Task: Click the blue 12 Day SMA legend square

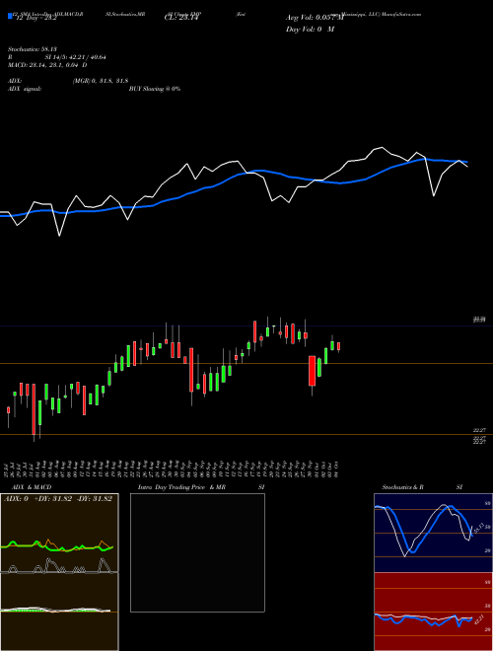Action: [x=10, y=16]
